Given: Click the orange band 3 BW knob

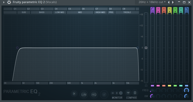Looking at the screenshot, I should coord(164,96).
